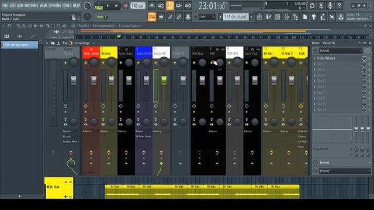Open the PATTERNS menu

(x=31, y=5)
